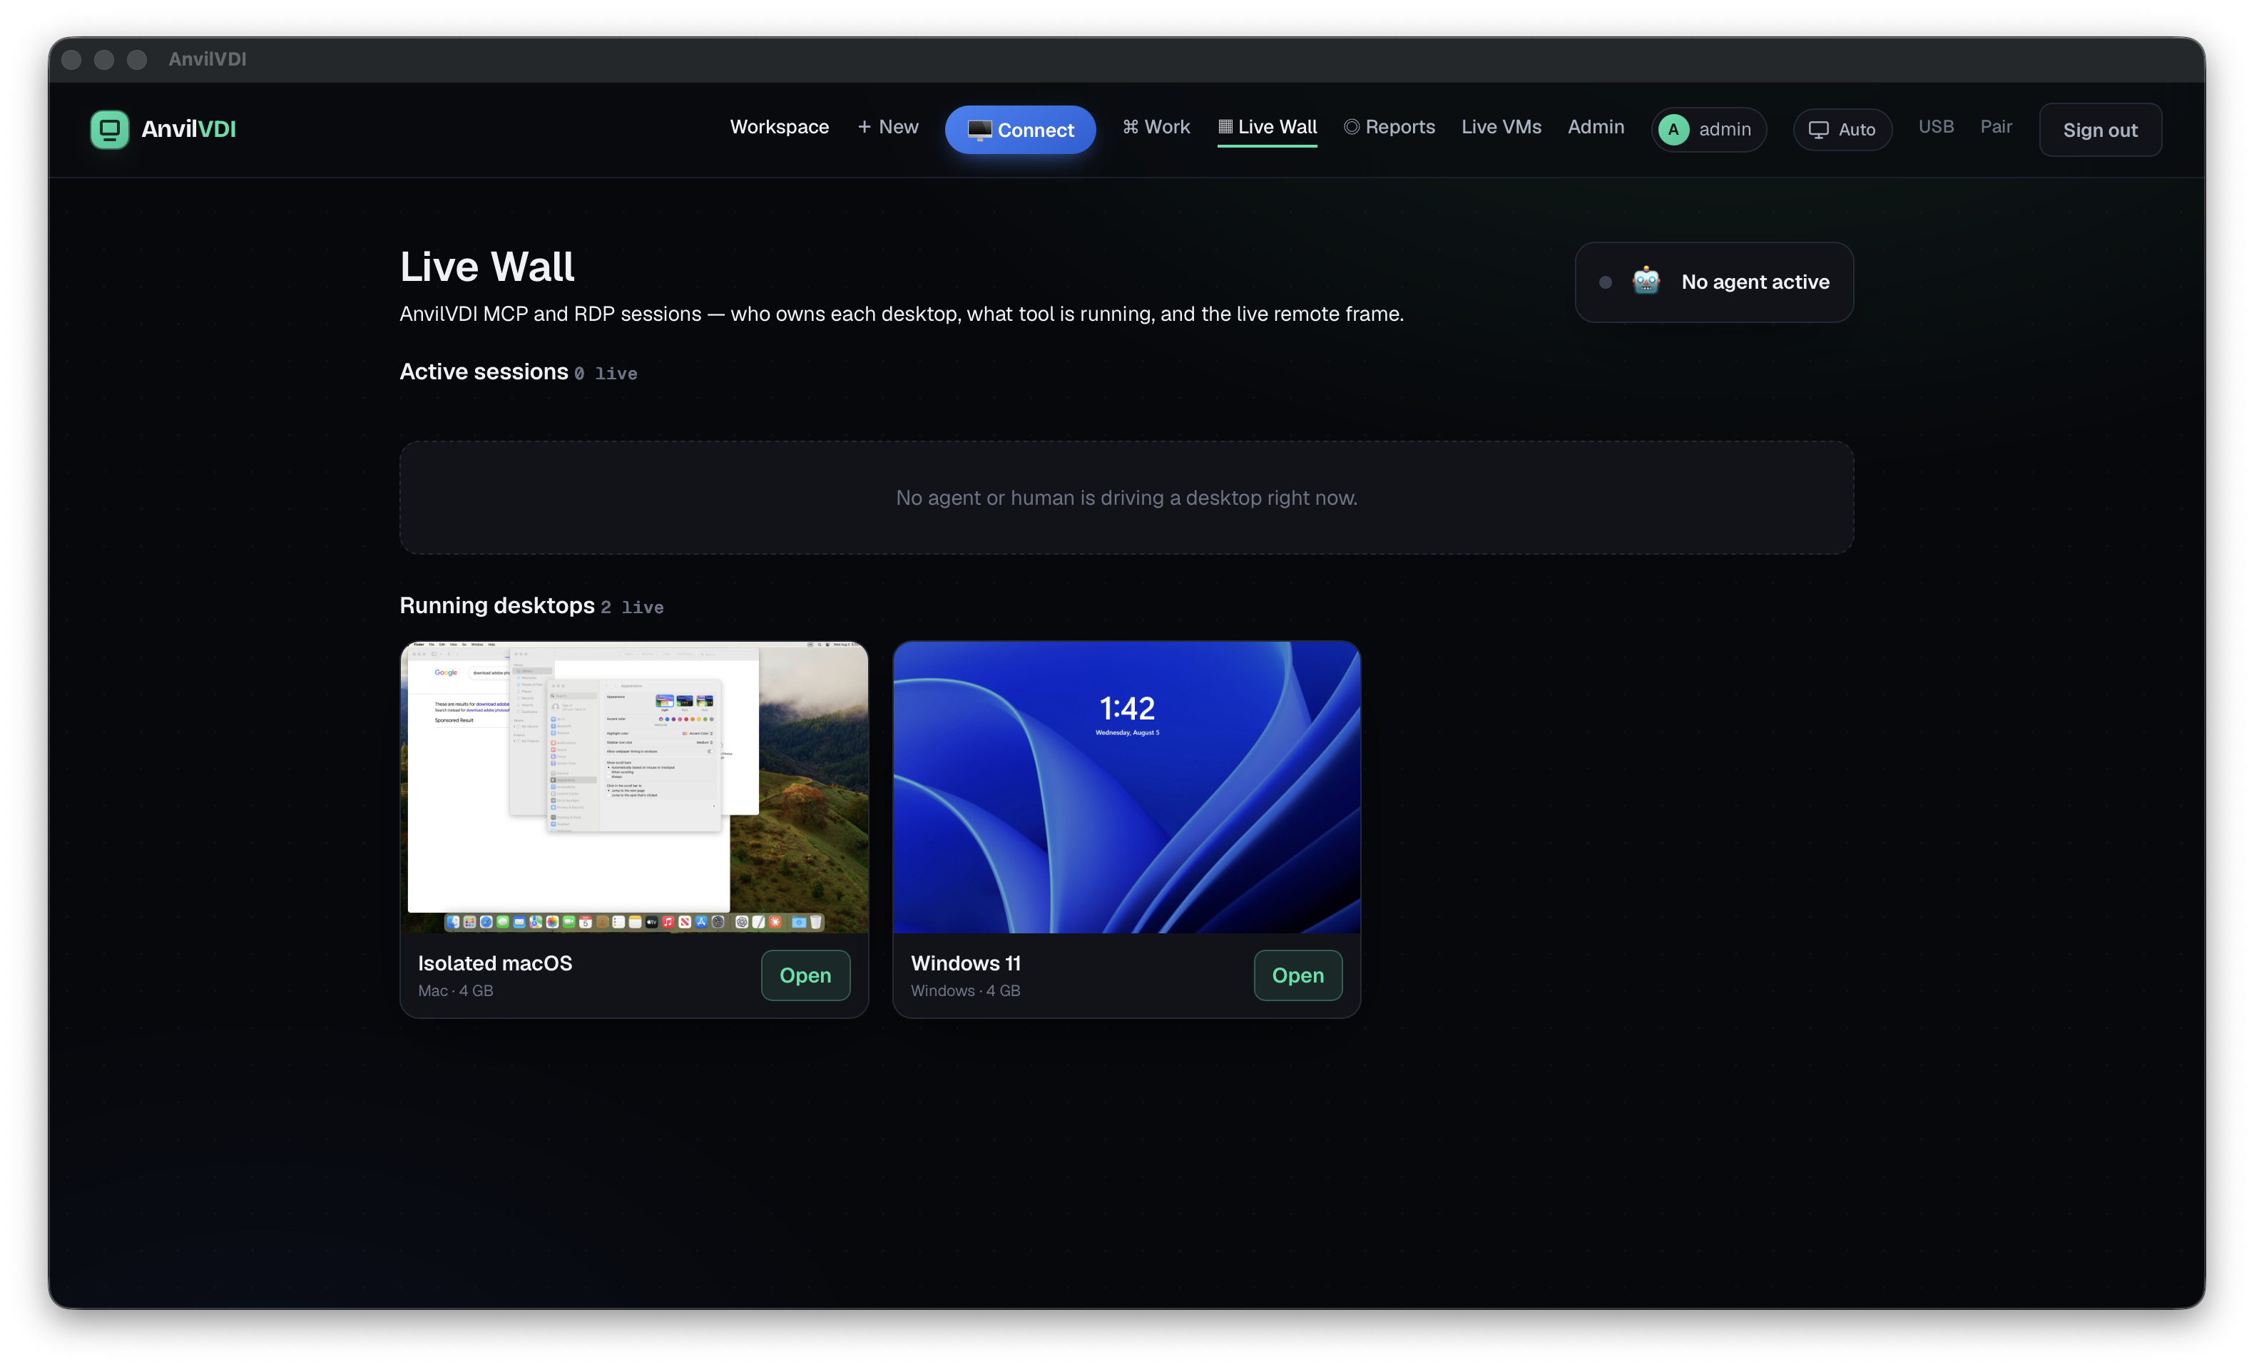The width and height of the screenshot is (2254, 1369).
Task: Click the empty sessions placeholder message
Action: 1126,498
